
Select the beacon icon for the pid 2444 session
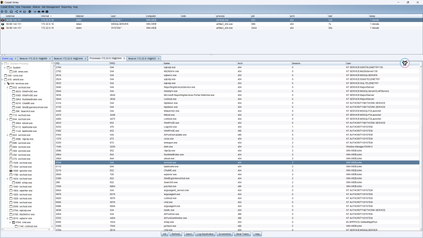click(x=3, y=28)
